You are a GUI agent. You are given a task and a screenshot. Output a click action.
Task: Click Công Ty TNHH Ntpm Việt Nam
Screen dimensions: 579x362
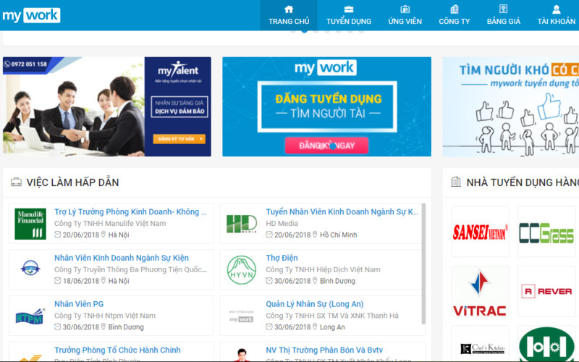point(105,316)
